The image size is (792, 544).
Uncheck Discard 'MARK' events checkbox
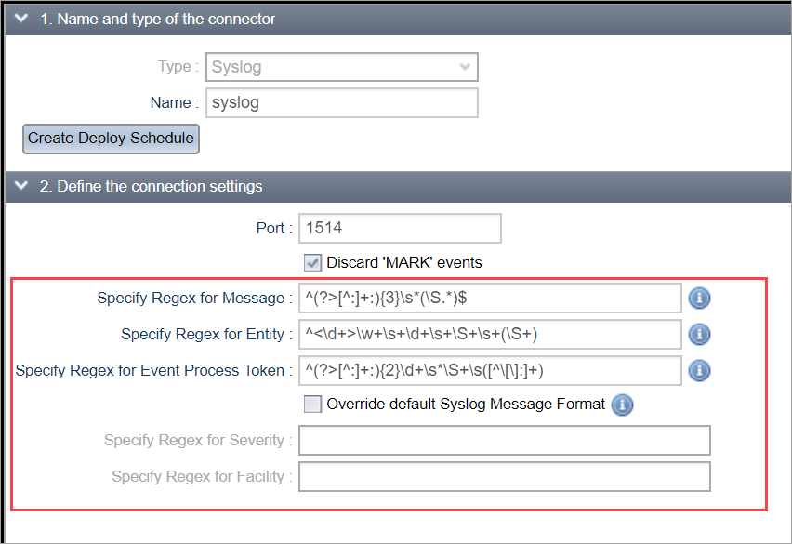tap(313, 262)
